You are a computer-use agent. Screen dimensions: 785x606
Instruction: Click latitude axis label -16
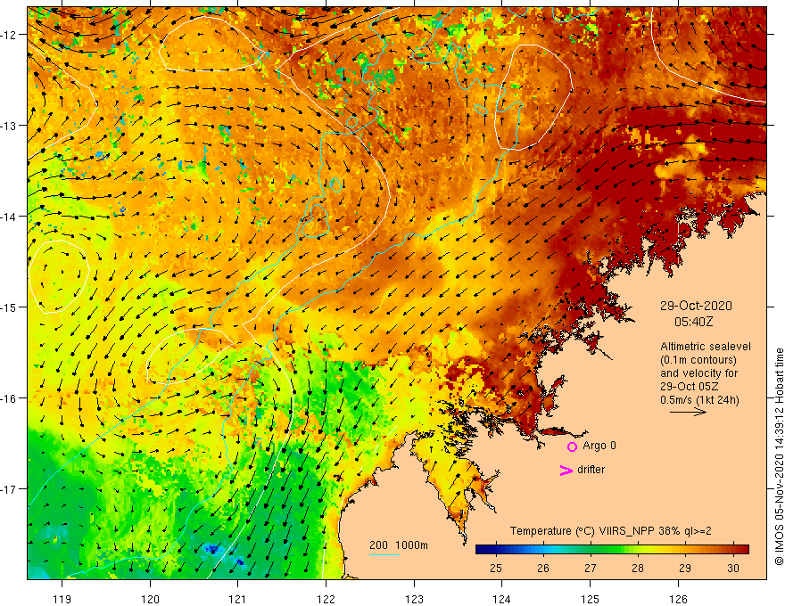pos(10,398)
